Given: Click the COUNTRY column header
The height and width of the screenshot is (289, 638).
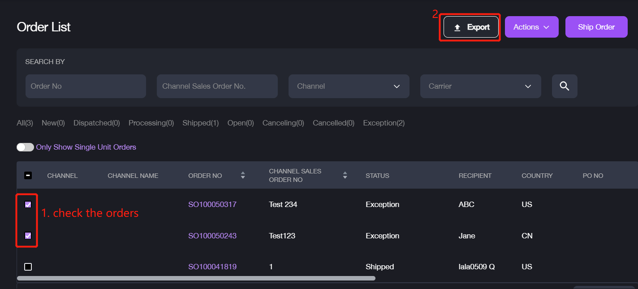Looking at the screenshot, I should tap(537, 176).
